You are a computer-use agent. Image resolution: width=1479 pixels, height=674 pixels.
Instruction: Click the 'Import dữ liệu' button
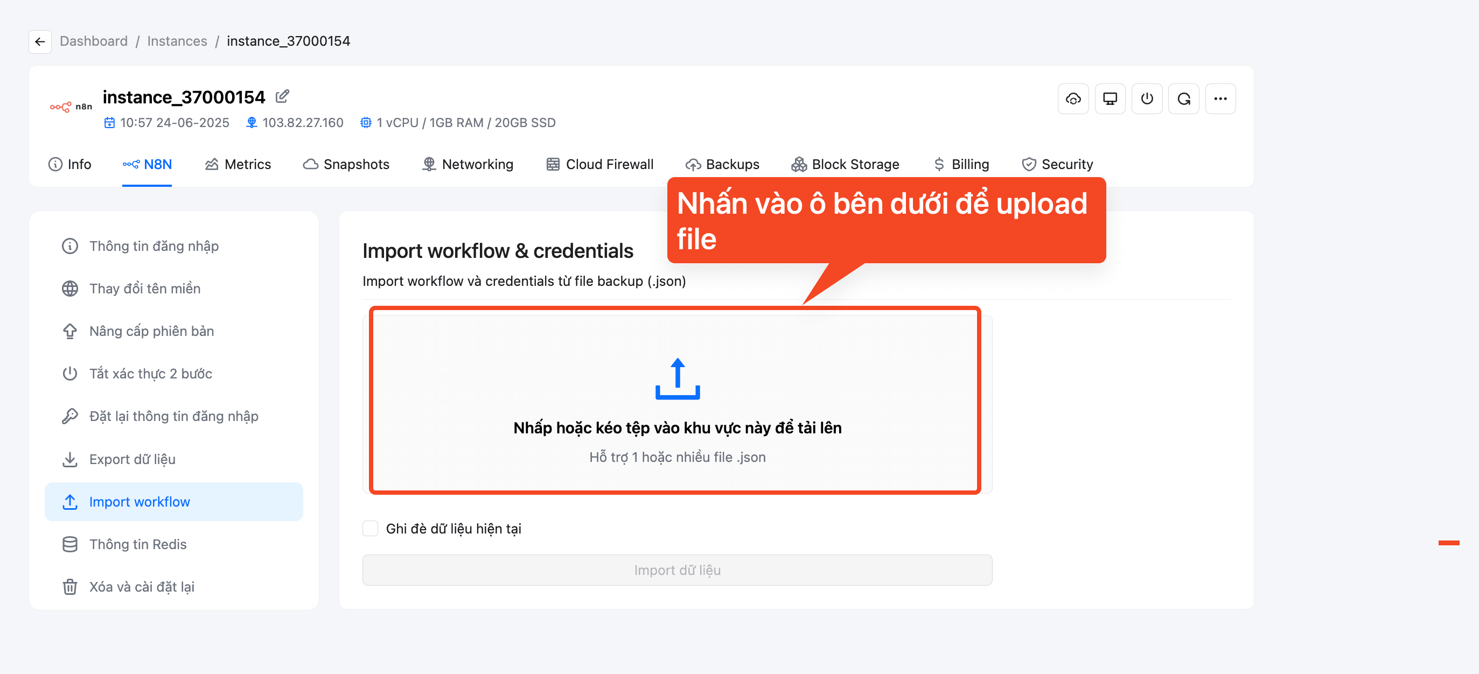point(676,570)
